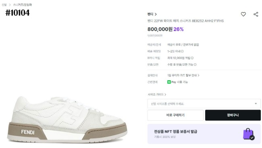Click the purple shopping bag icon
This screenshot has height=148, width=262.
[x=249, y=134]
